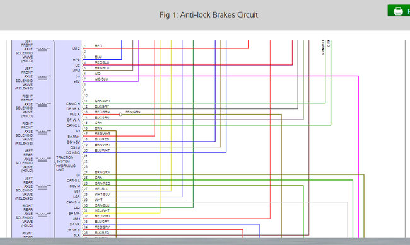Image resolution: width=410 pixels, height=245 pixels.
Task: Click the 'BRN' wire label at pin 16
Action: click(98, 128)
